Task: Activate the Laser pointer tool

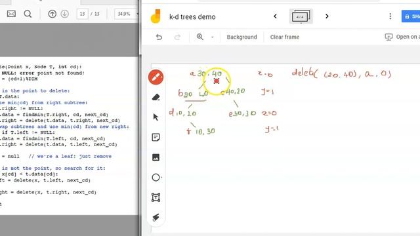Action: click(x=156, y=217)
